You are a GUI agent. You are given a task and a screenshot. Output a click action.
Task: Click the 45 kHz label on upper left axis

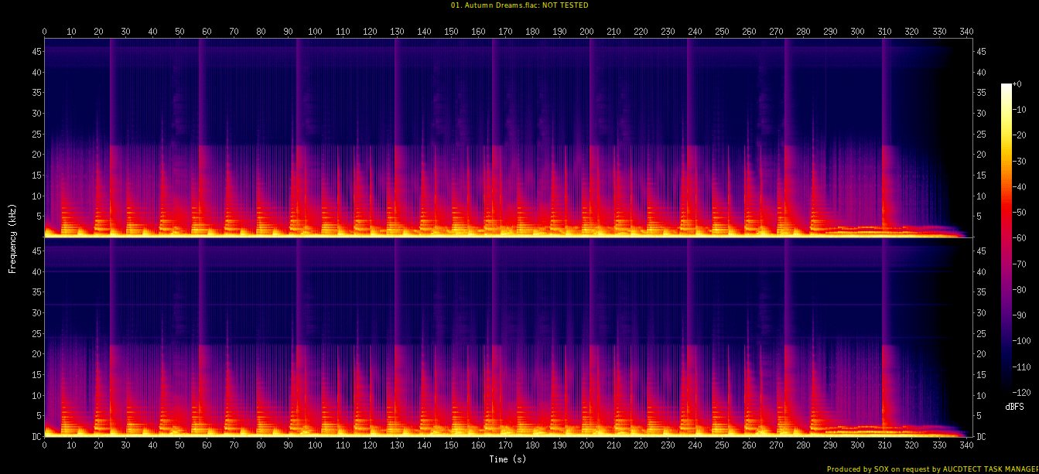tap(34, 52)
